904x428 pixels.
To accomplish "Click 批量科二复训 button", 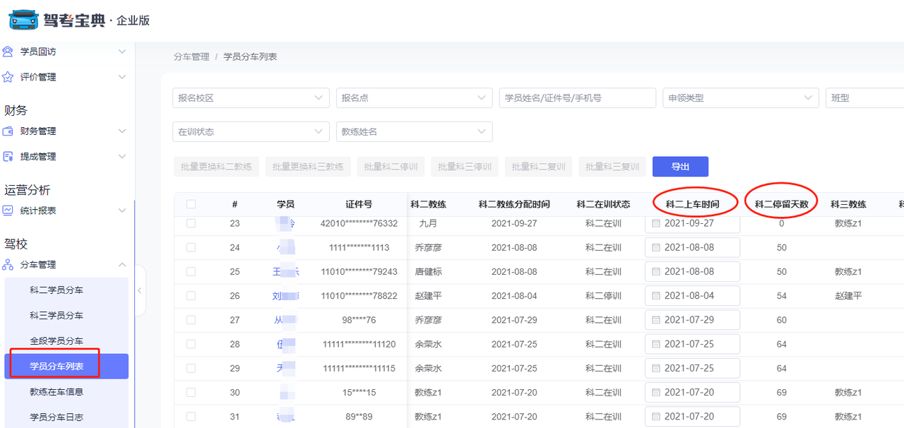I will point(538,167).
